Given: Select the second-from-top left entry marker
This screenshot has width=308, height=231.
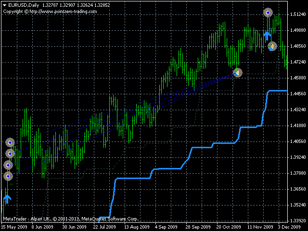Looking at the screenshot, I should (9, 154).
